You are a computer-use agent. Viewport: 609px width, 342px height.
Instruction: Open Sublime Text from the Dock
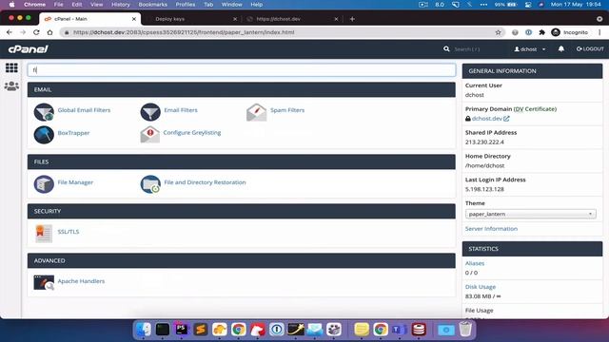(x=201, y=330)
